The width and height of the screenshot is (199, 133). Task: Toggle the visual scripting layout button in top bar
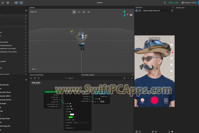click(16, 3)
